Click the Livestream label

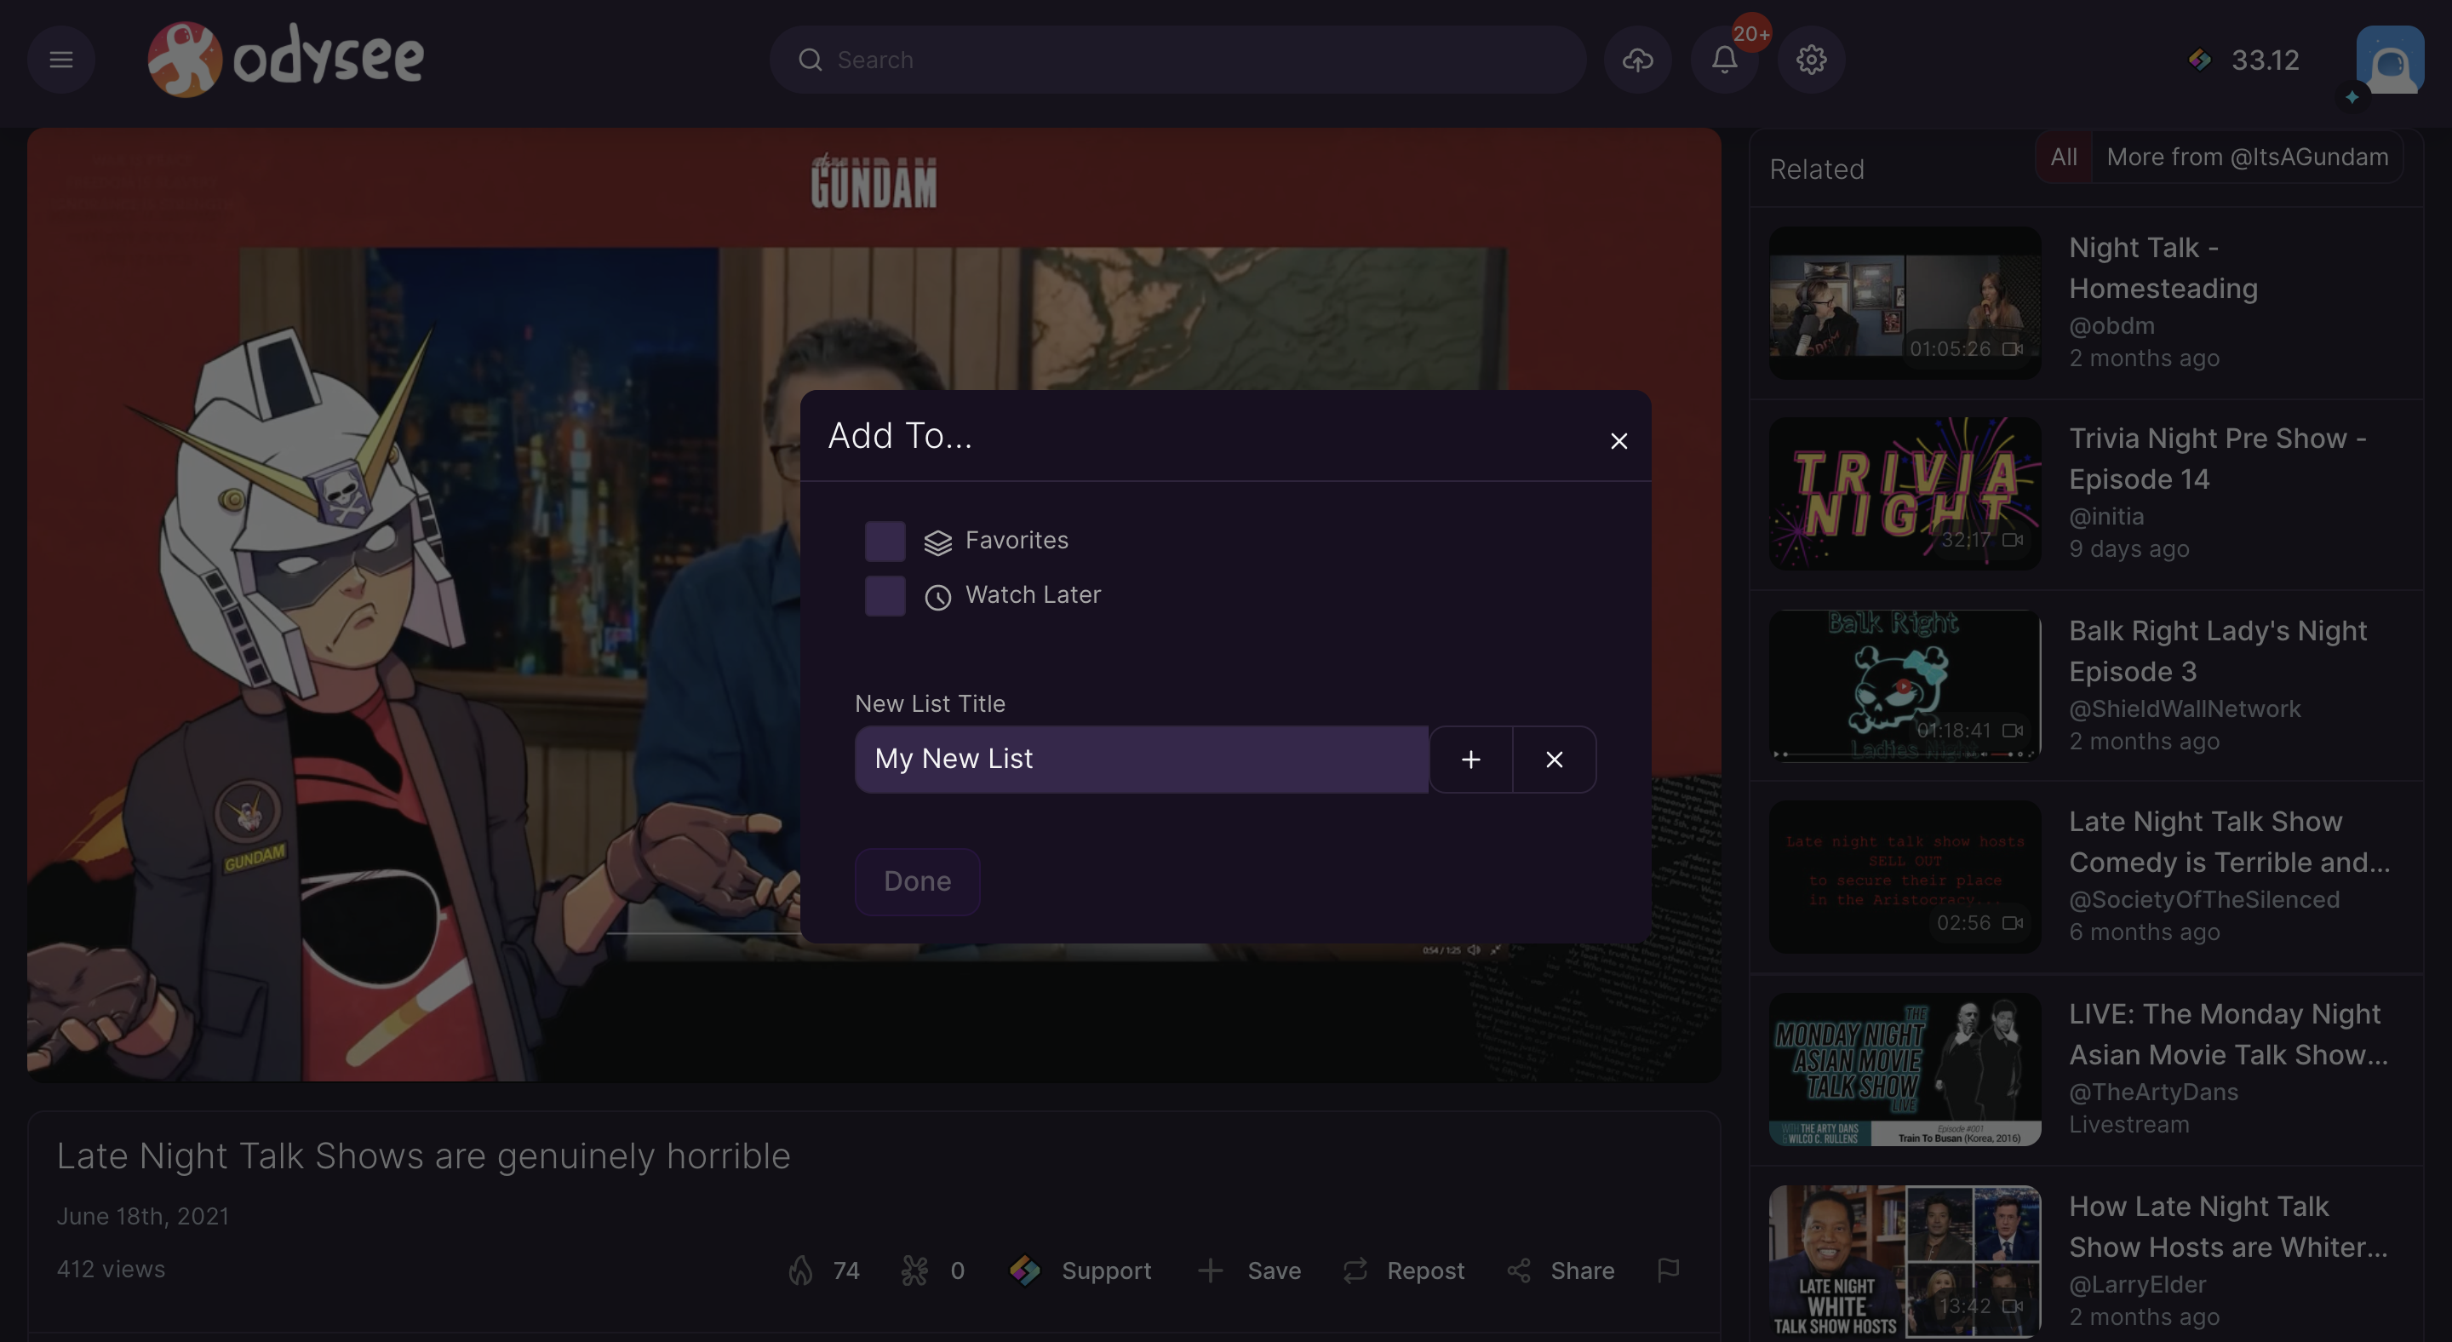pos(2128,1124)
